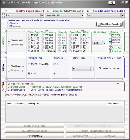The width and height of the screenshot is (130, 140).
Task: Open the RealVideo 10 video codec dropdown
Action: (x=82, y=16)
